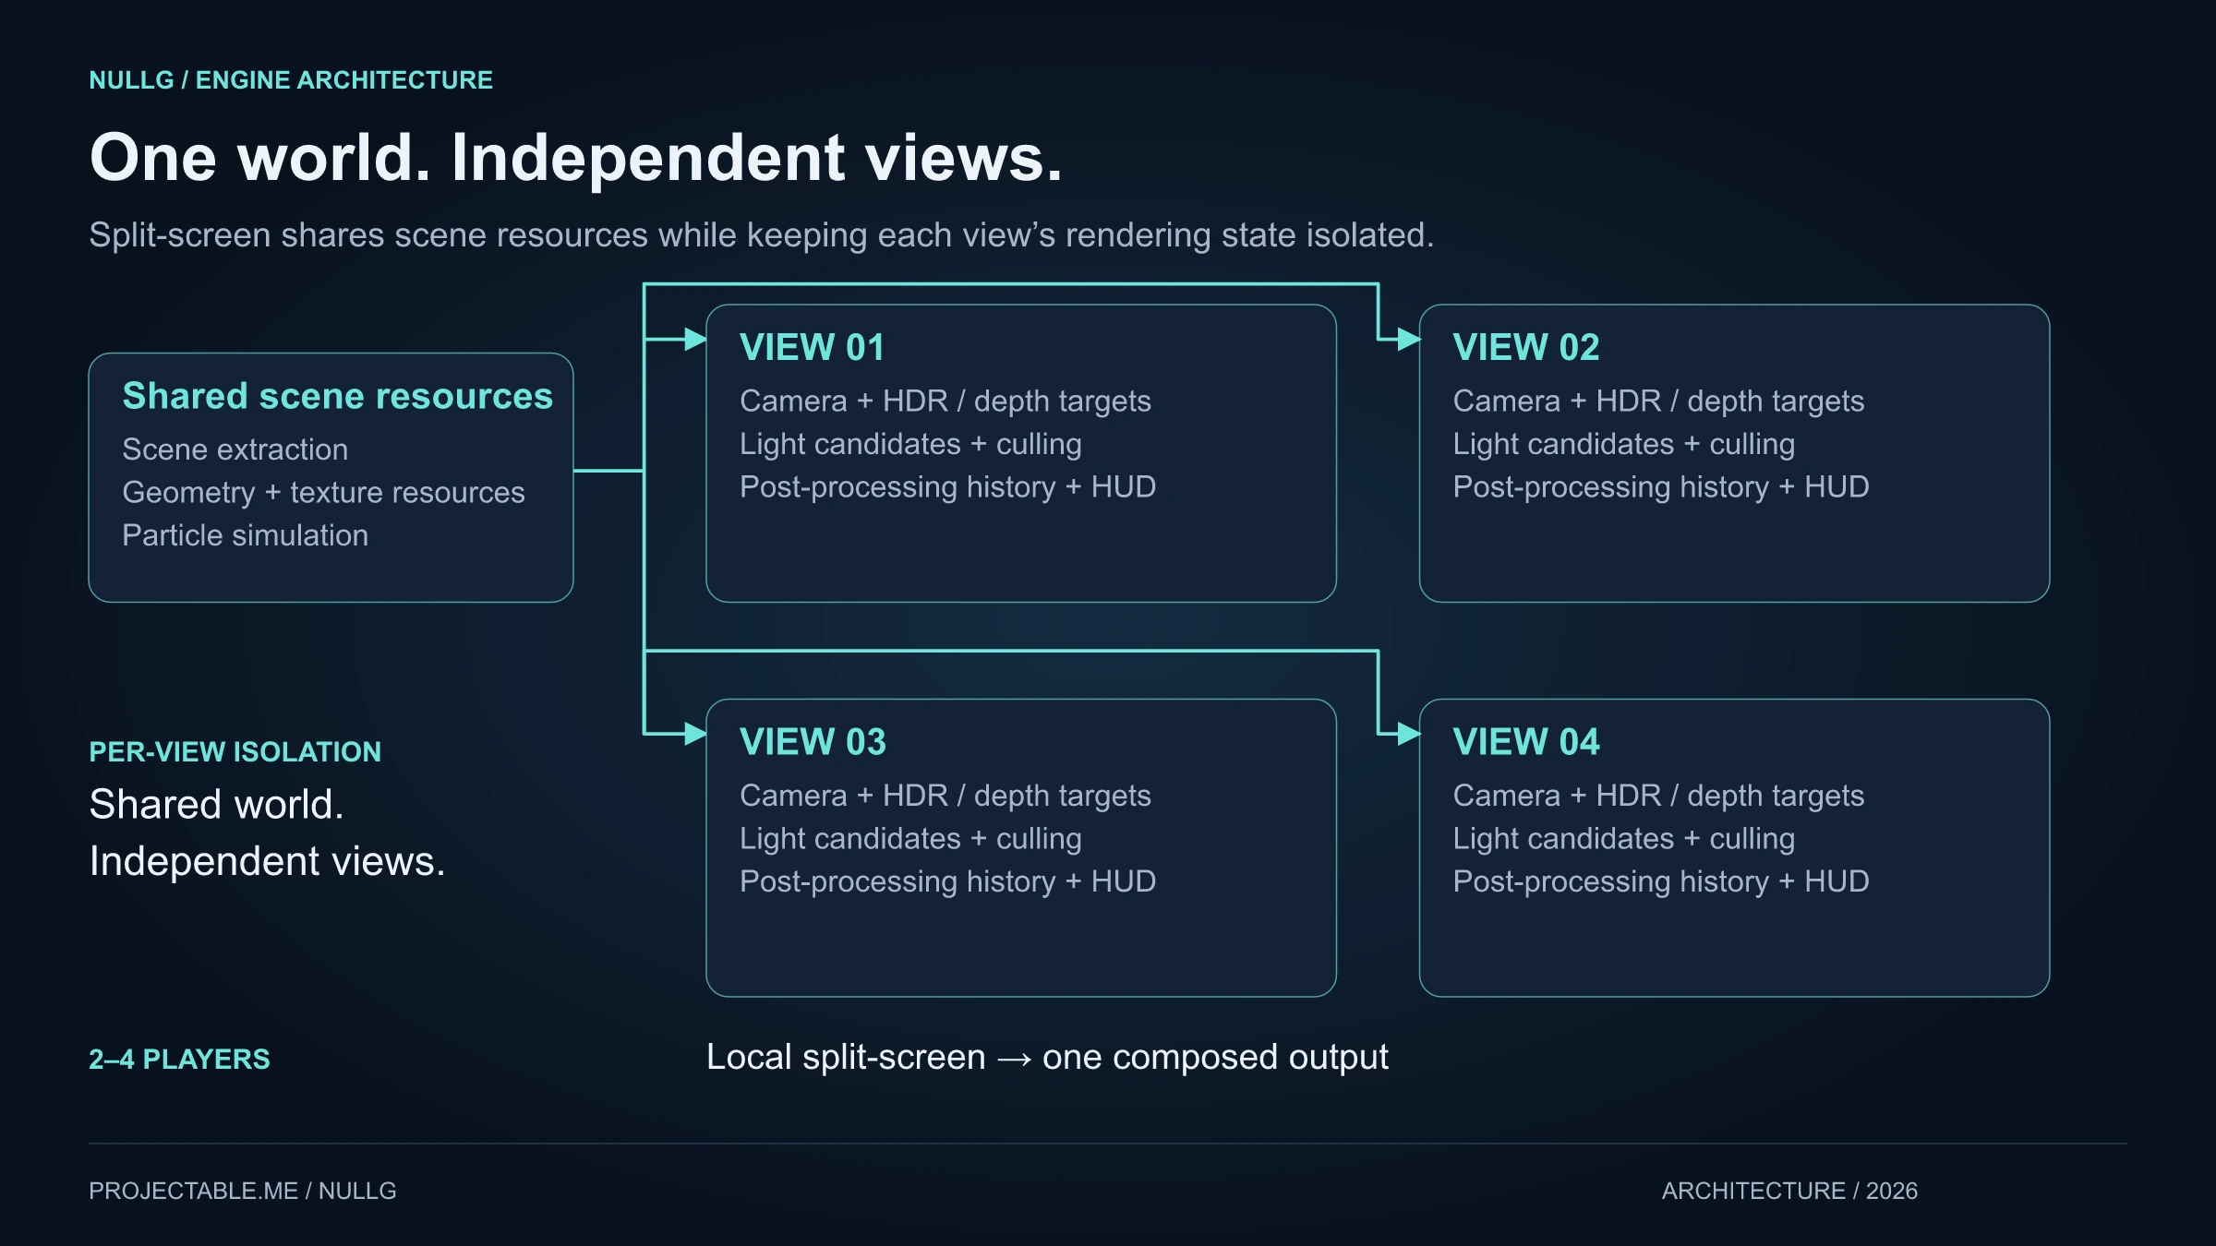Screen dimensions: 2216x1246
Task: Select 'Light candidates + culling' in VIEW 04
Action: 1624,838
